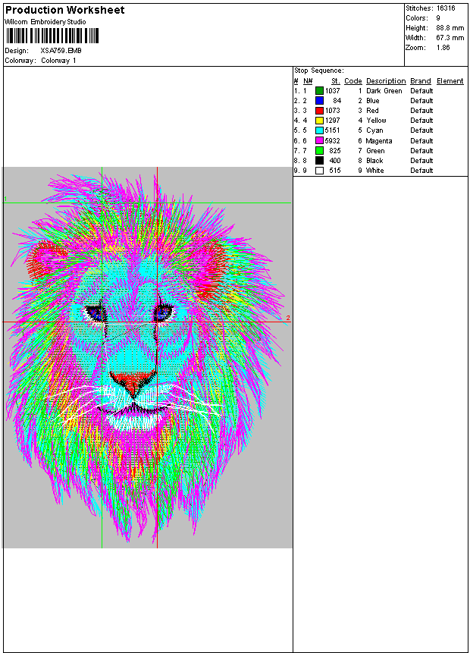Click the Magenta color swatch
470x653 pixels.
pos(319,141)
